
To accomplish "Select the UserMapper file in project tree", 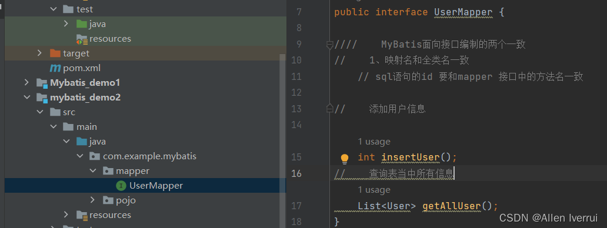I will (x=145, y=186).
